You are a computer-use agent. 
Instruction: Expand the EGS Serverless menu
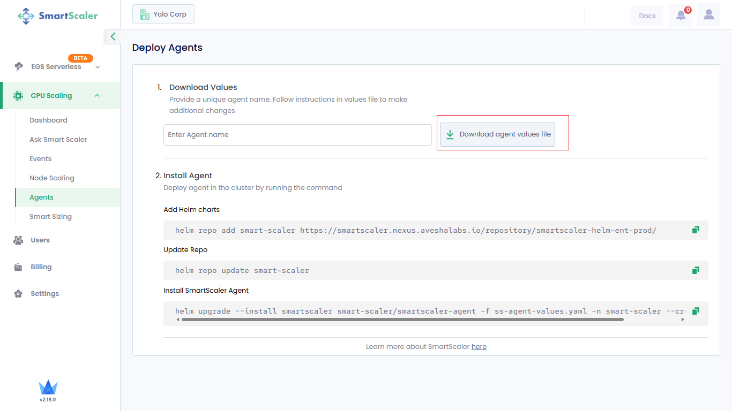(x=98, y=67)
